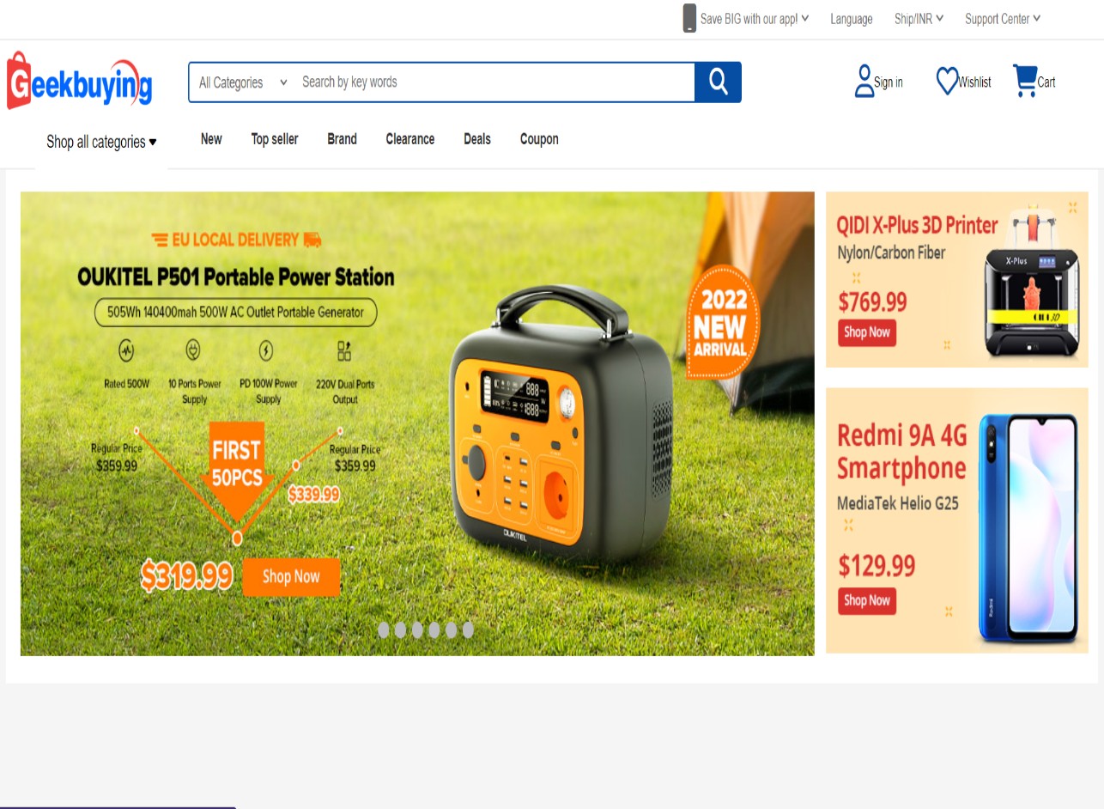The width and height of the screenshot is (1104, 809).
Task: Click the Rated 500W feature icon
Action: point(127,350)
